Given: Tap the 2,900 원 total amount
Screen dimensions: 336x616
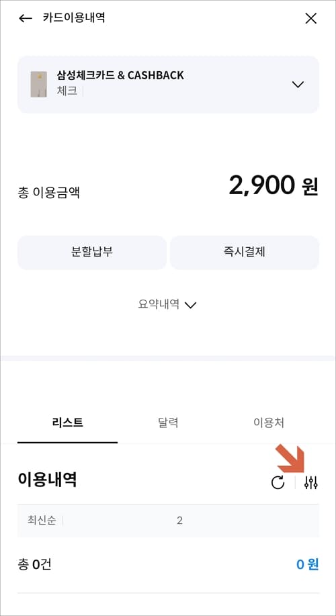Looking at the screenshot, I should pos(274,185).
